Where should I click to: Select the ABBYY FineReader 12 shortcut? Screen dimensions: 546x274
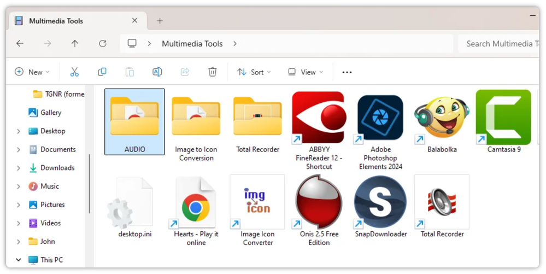click(319, 130)
